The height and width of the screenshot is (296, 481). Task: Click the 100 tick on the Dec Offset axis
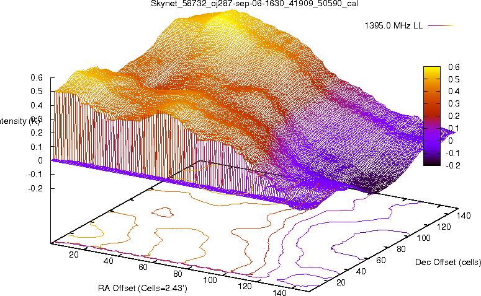point(423,238)
